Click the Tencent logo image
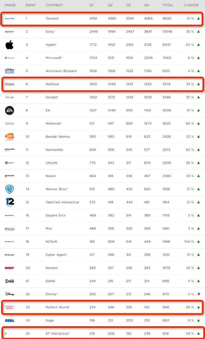The width and height of the screenshot is (205, 339). click(9, 18)
